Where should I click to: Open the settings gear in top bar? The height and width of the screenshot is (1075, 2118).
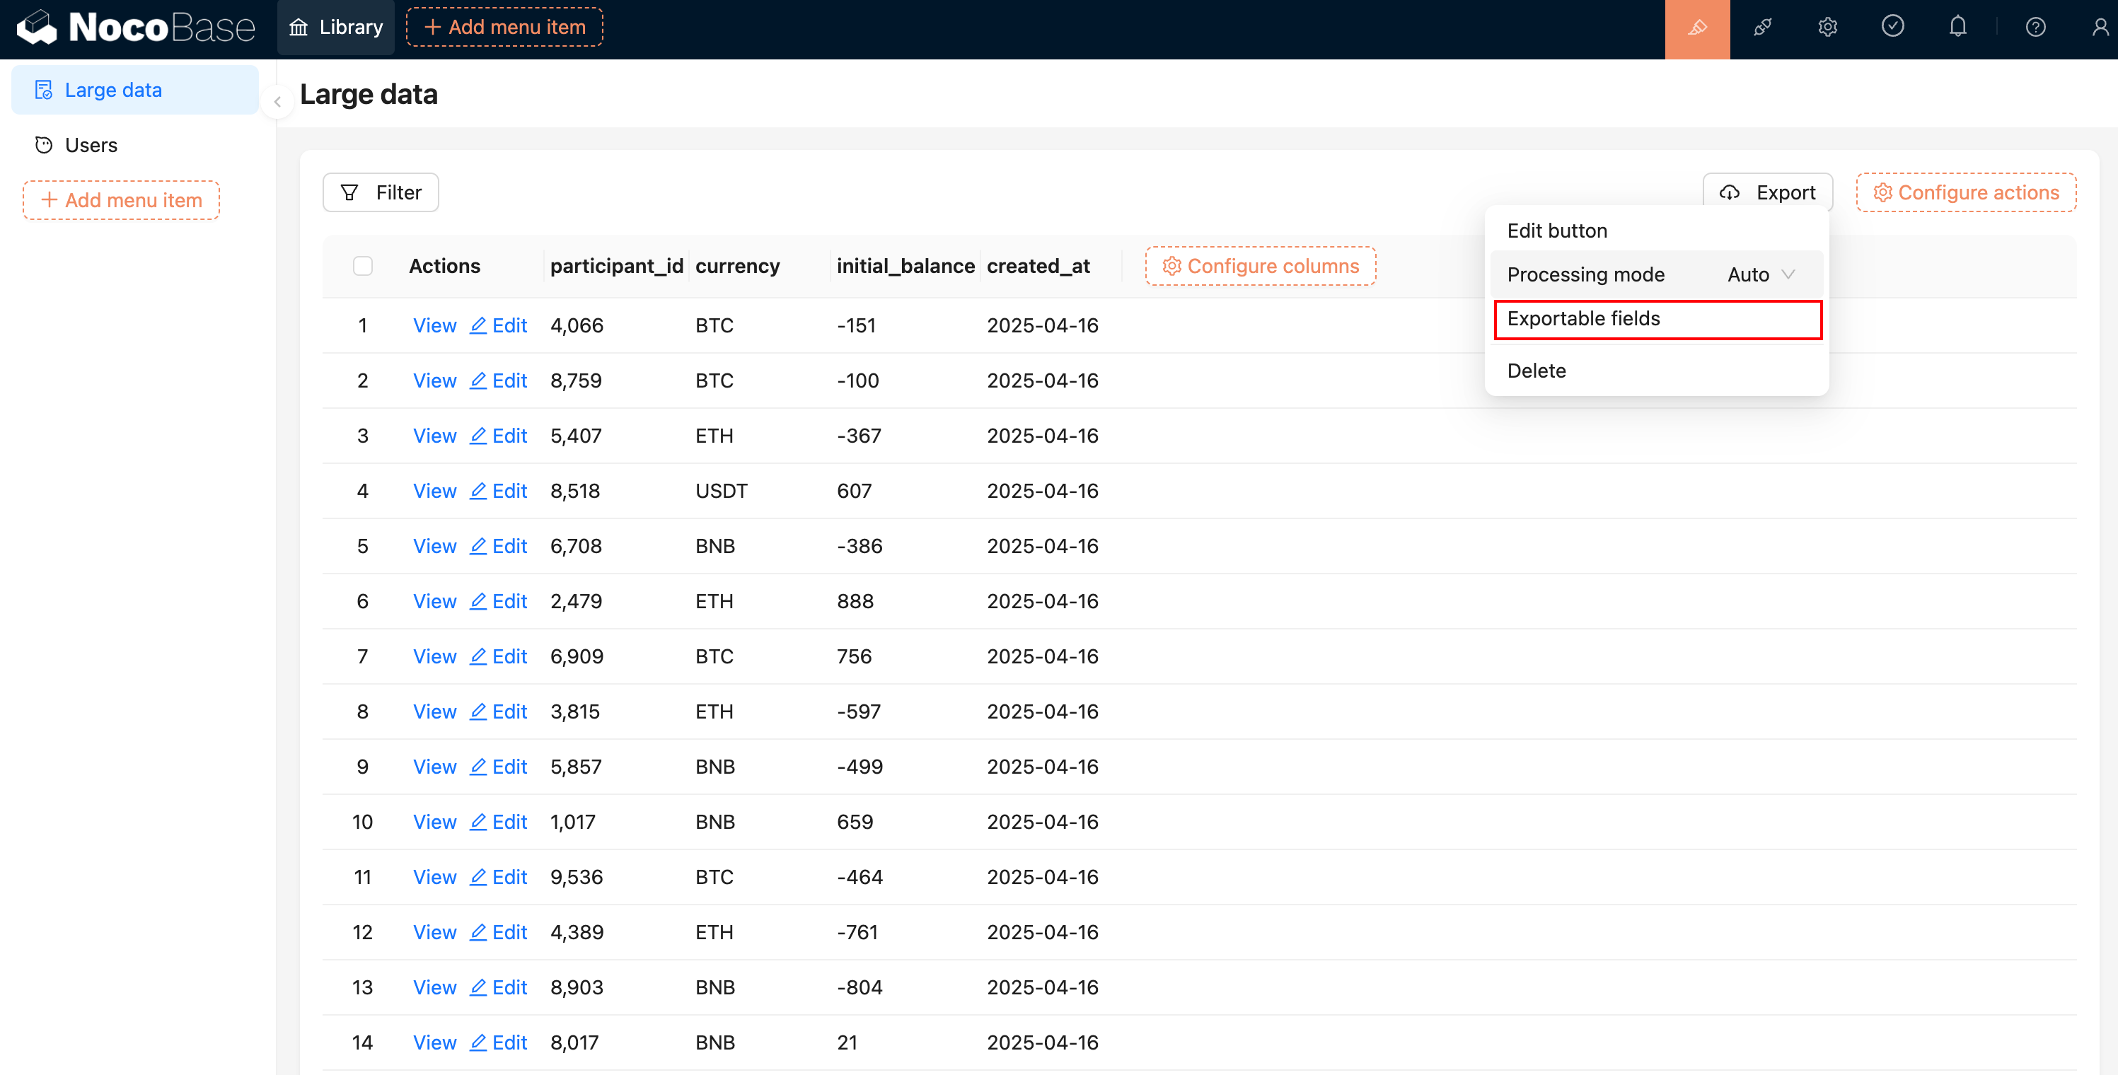tap(1827, 28)
